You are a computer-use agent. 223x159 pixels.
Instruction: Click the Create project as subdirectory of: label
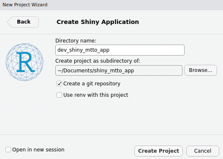[x=98, y=61]
